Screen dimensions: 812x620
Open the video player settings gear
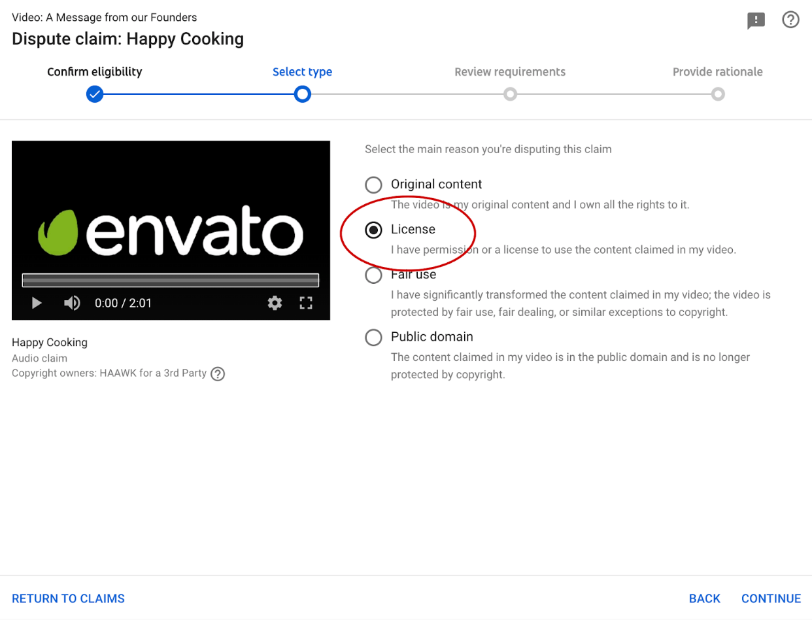click(x=275, y=303)
